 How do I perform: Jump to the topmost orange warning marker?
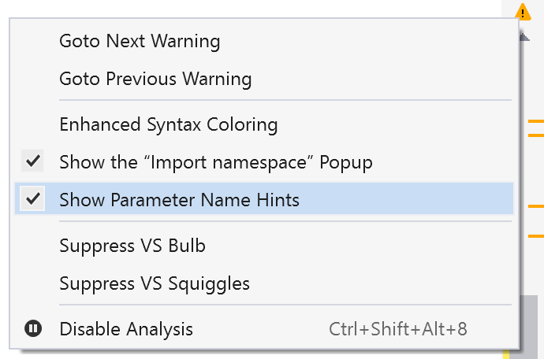(x=536, y=121)
